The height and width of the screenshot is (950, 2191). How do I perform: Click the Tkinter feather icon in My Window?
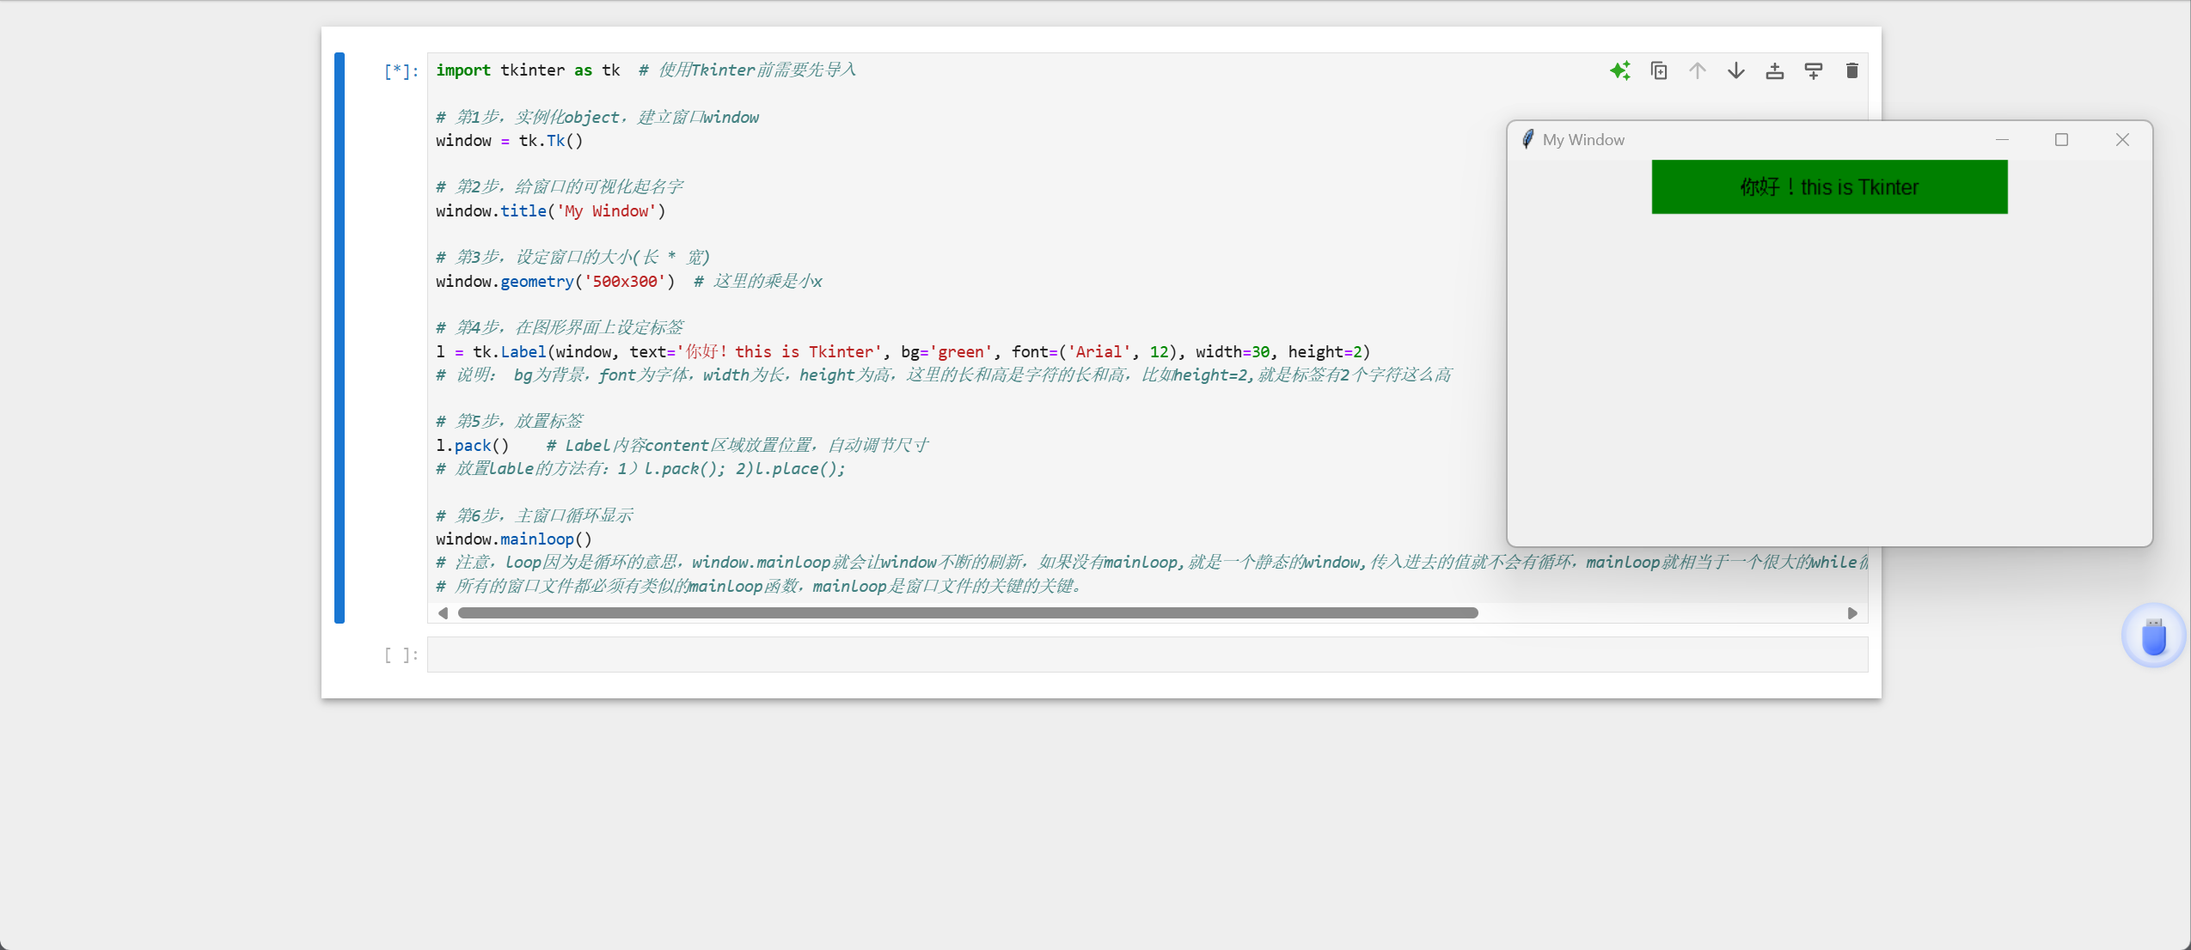coord(1527,139)
